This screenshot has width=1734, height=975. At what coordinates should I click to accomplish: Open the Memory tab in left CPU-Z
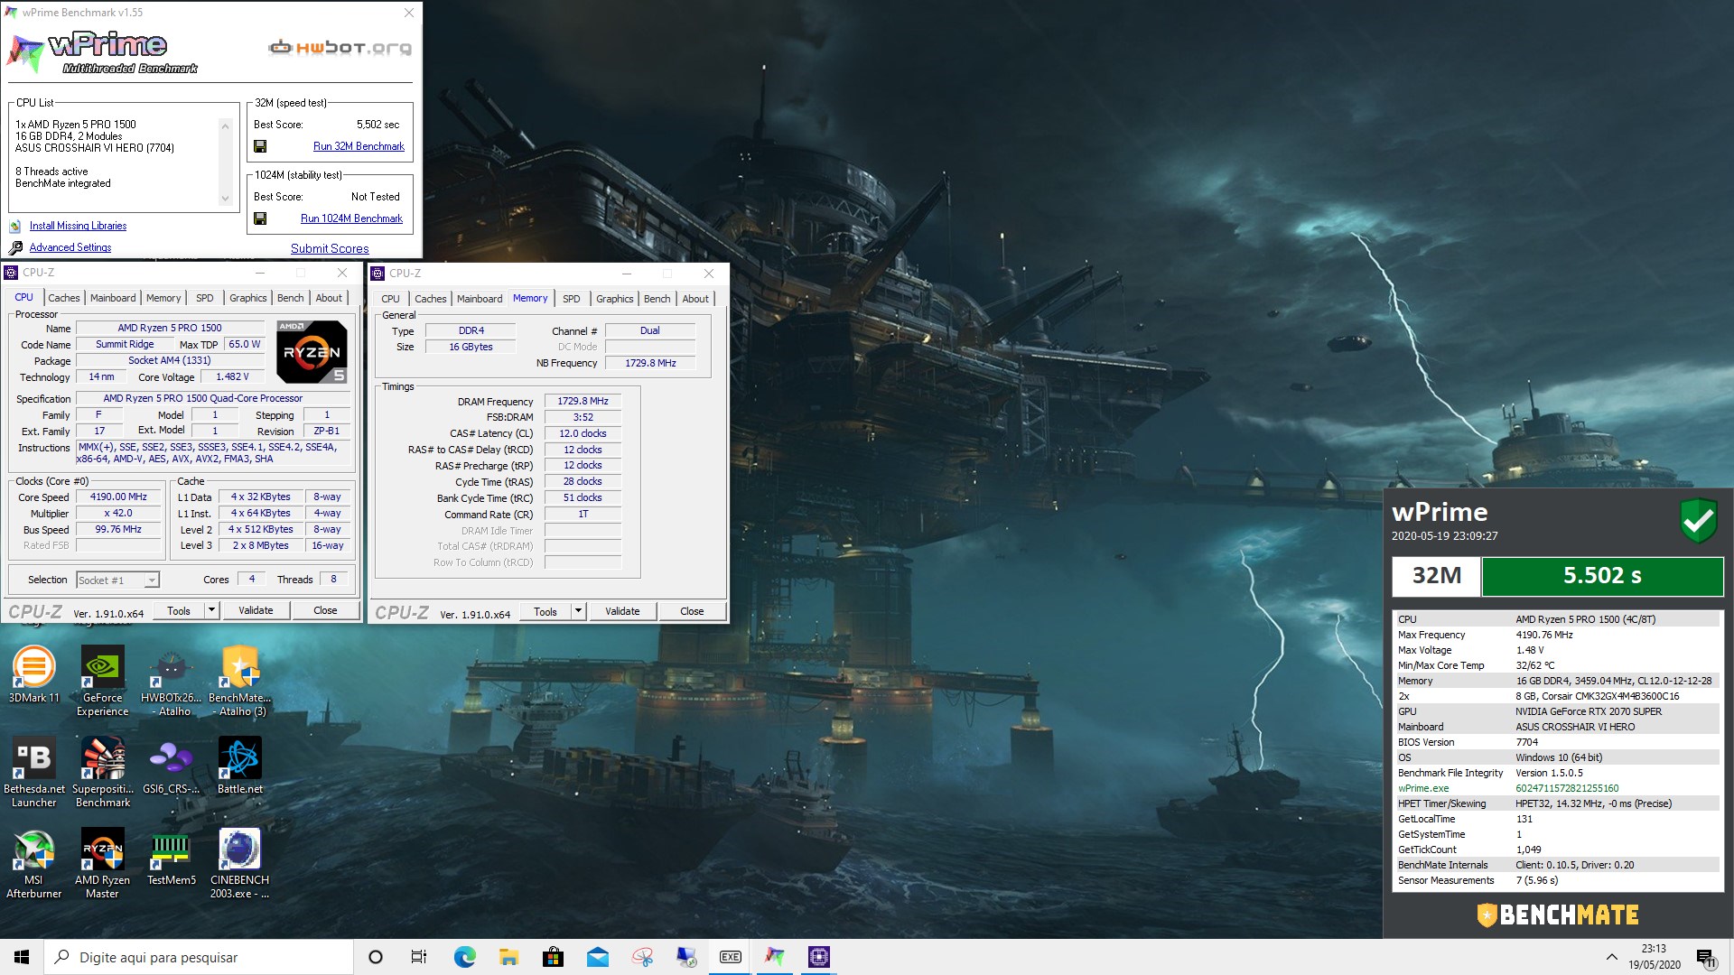(x=163, y=298)
